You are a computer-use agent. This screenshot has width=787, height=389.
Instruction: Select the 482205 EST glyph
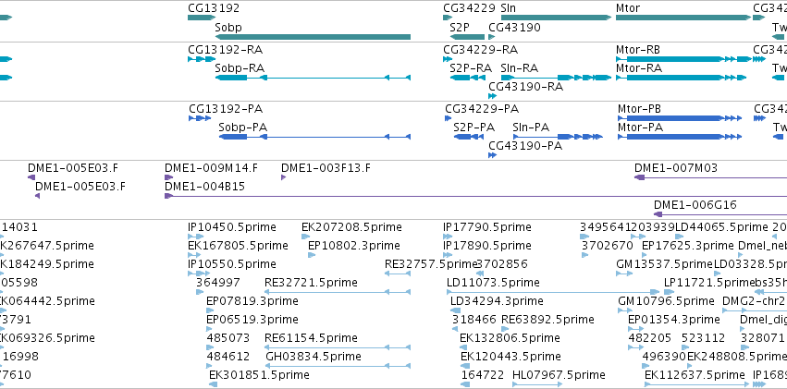click(636, 347)
